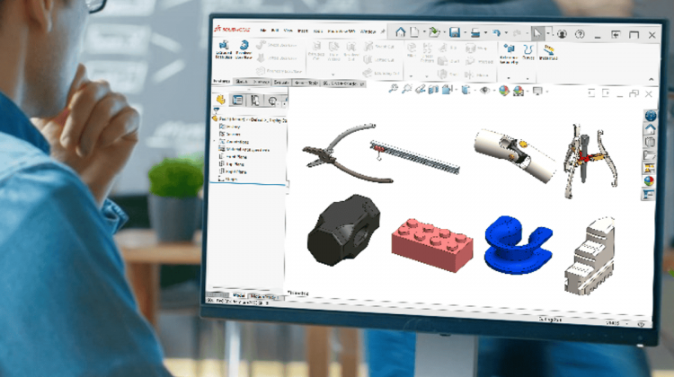Click the Extruded Cut tool
The image size is (674, 377).
(x=316, y=50)
